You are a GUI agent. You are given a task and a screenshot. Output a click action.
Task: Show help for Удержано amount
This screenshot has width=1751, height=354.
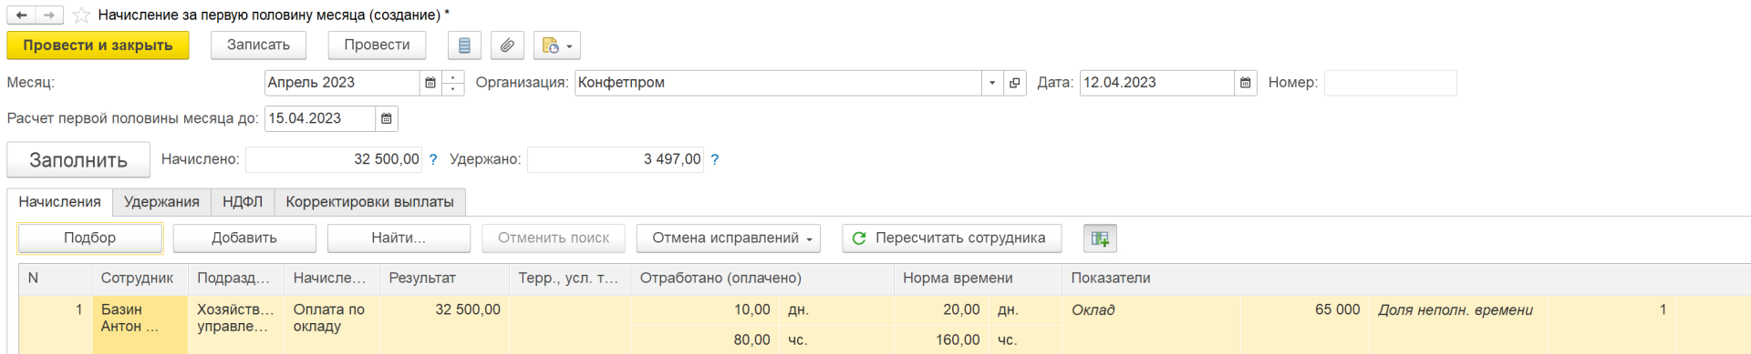[x=715, y=159]
